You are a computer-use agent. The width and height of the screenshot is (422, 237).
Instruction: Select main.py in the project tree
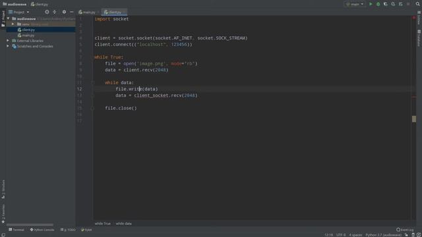(x=28, y=35)
